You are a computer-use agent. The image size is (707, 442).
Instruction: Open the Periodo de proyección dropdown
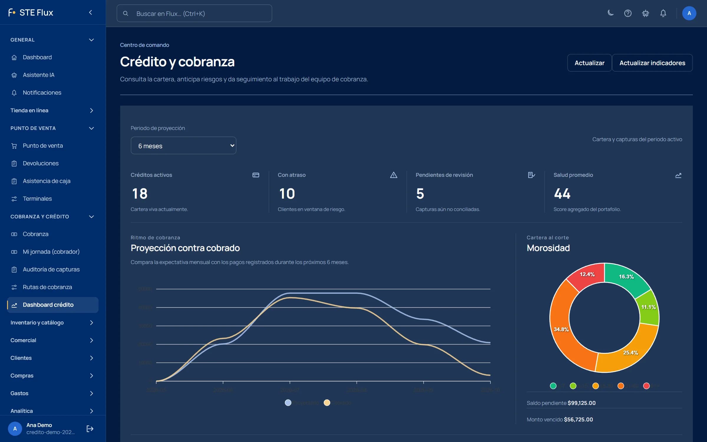pos(183,146)
